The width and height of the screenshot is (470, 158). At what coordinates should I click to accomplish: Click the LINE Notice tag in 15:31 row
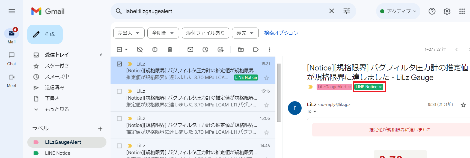tap(246, 77)
